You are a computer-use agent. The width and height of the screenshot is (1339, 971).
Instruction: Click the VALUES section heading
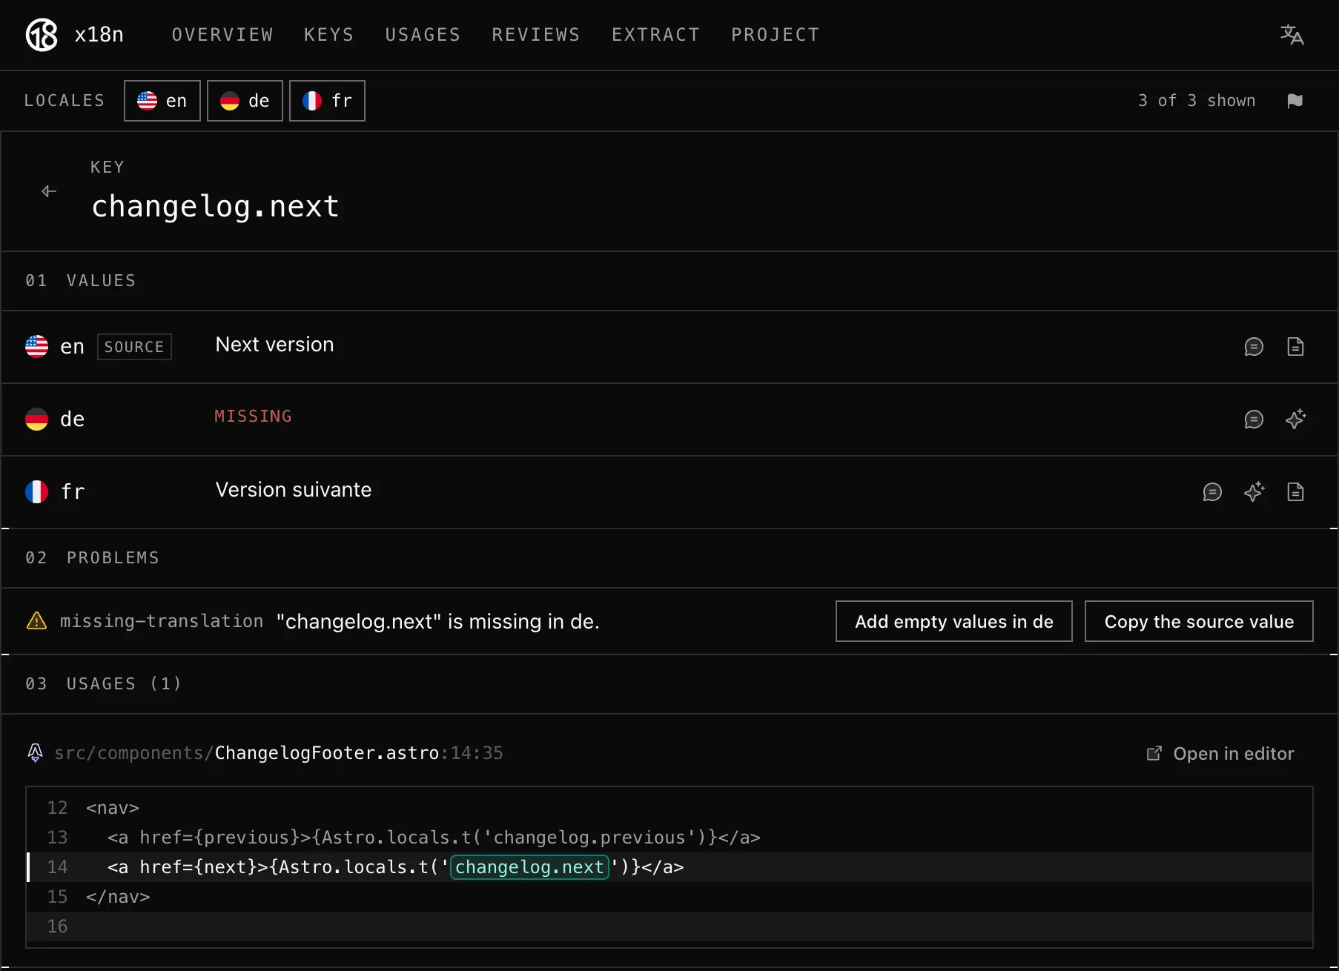[101, 280]
